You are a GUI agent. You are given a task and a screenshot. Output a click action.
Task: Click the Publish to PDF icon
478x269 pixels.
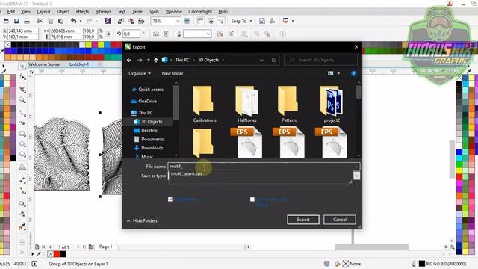tap(141, 21)
